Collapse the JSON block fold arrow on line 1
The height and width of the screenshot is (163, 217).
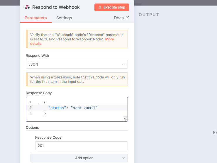pyautogui.click(x=39, y=103)
